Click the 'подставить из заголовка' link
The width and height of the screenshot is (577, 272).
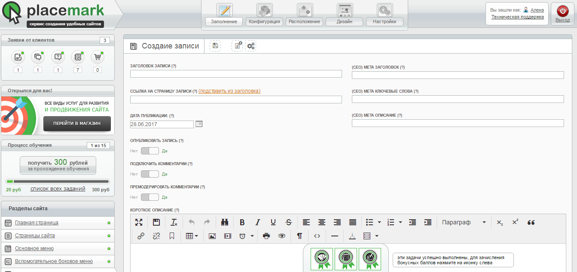(229, 91)
